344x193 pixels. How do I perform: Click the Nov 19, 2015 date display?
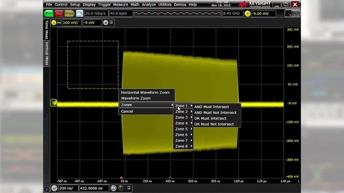tap(221, 5)
